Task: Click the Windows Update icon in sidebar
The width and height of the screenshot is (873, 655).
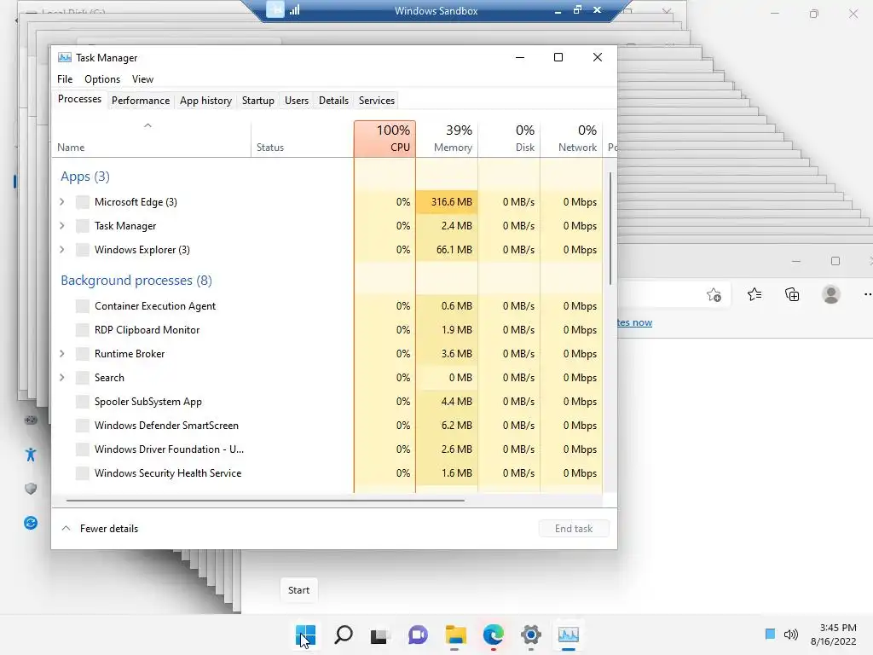Action: click(31, 523)
